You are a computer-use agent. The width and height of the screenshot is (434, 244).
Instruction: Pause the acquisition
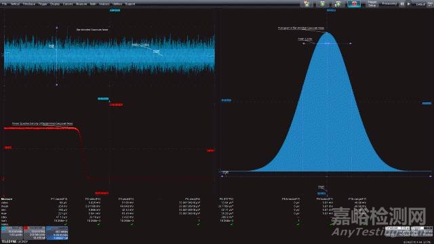pos(402,4)
